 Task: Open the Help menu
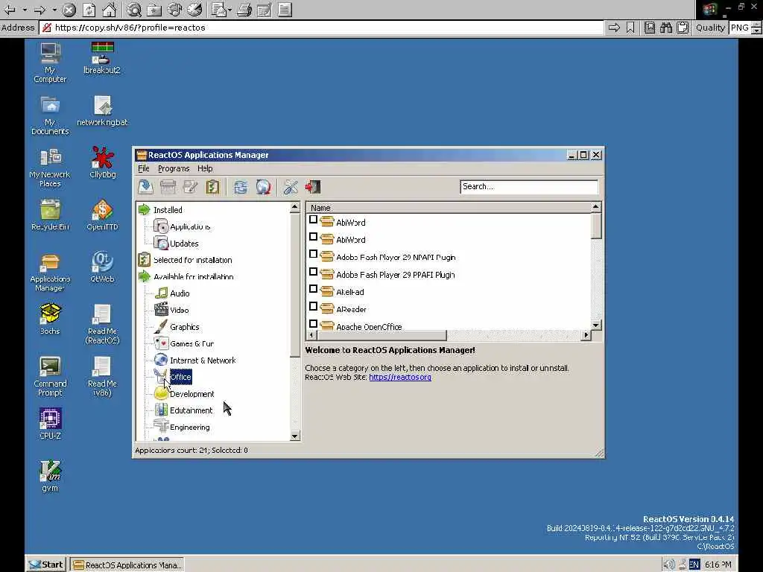[205, 169]
